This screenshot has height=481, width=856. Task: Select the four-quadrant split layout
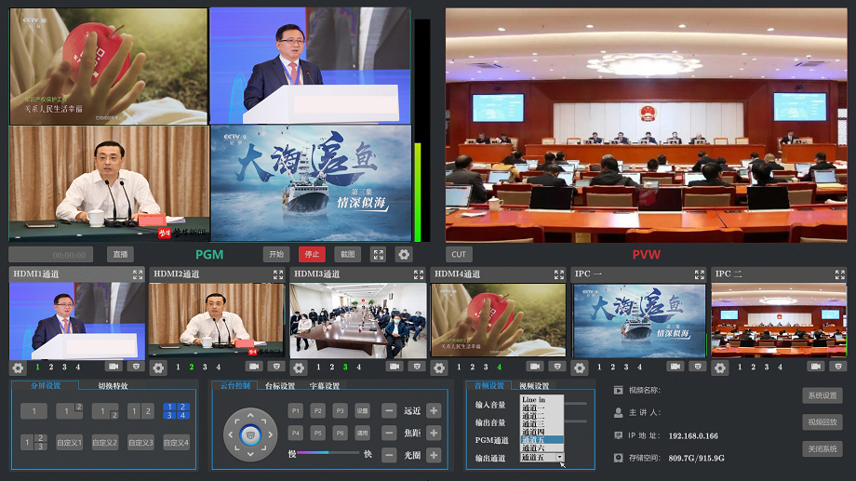click(176, 410)
